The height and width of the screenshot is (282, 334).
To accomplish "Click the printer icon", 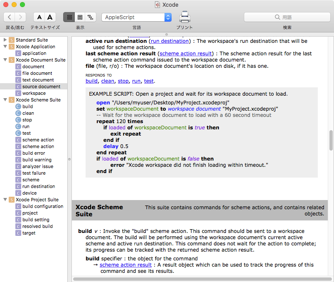I will tap(185, 17).
